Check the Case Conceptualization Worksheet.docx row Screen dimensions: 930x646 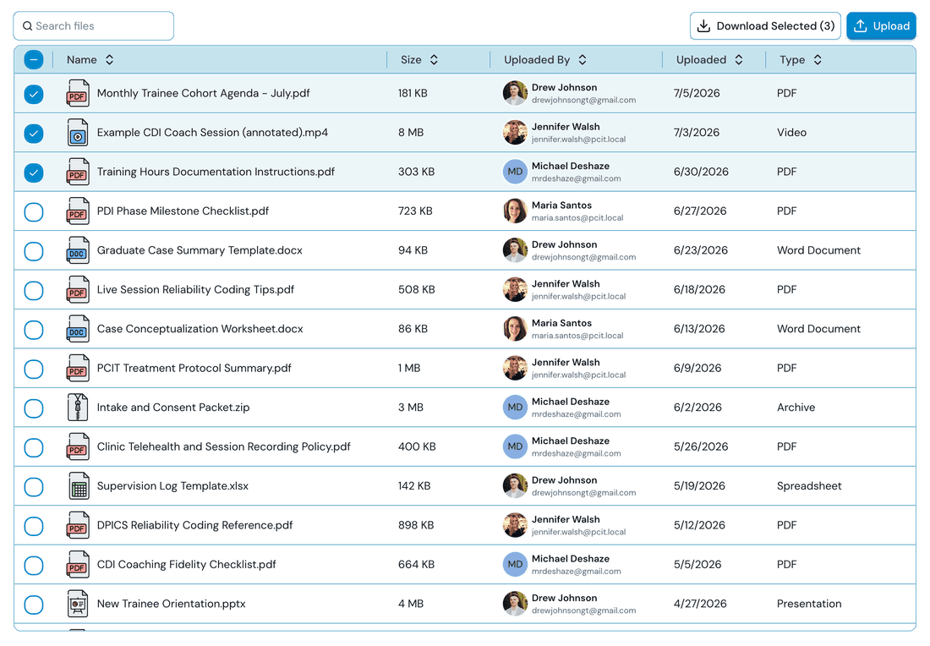click(34, 330)
